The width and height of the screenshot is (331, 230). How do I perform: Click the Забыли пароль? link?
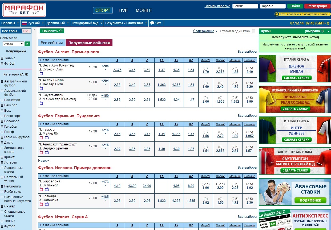217,6
